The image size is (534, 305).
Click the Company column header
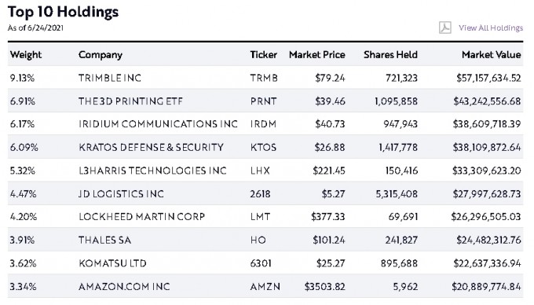101,55
